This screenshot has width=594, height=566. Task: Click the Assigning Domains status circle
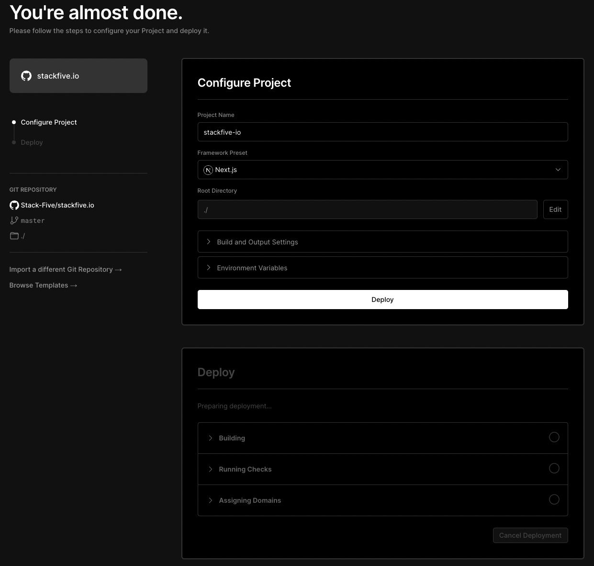tap(554, 499)
